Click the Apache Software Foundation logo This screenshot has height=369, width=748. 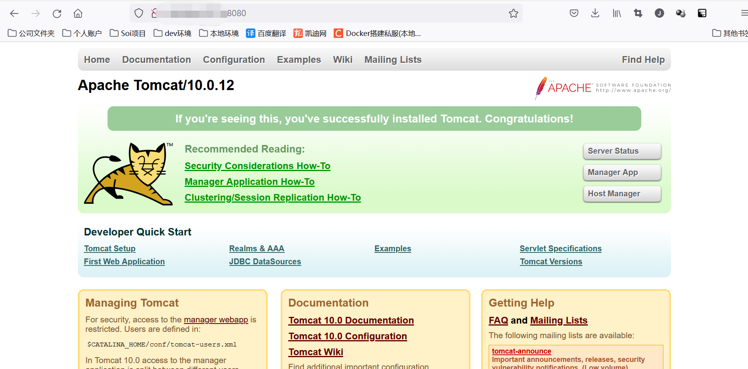[603, 88]
